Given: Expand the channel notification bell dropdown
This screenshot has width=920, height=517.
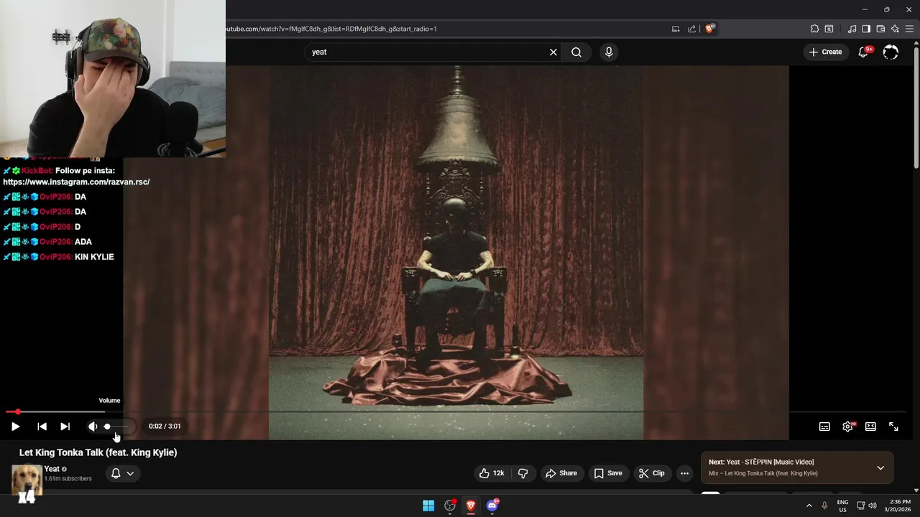Looking at the screenshot, I should [122, 473].
